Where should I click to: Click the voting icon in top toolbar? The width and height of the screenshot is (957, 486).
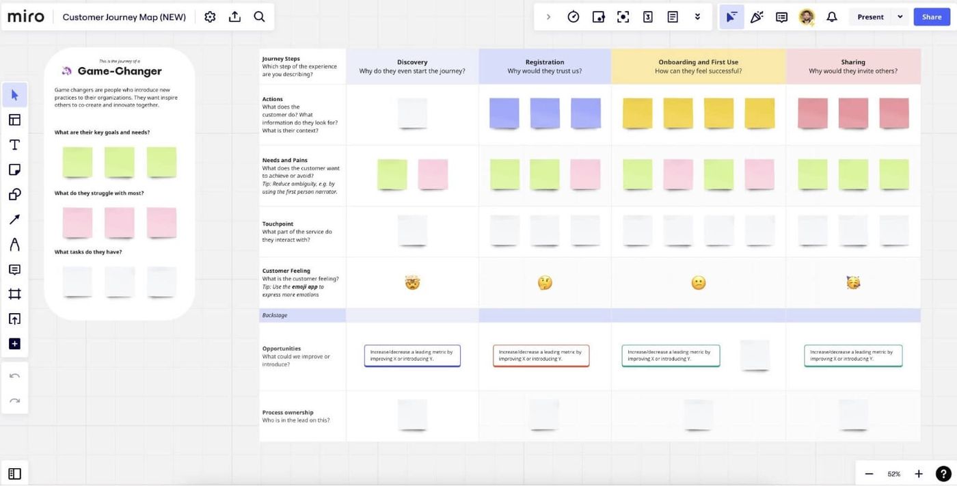(598, 17)
